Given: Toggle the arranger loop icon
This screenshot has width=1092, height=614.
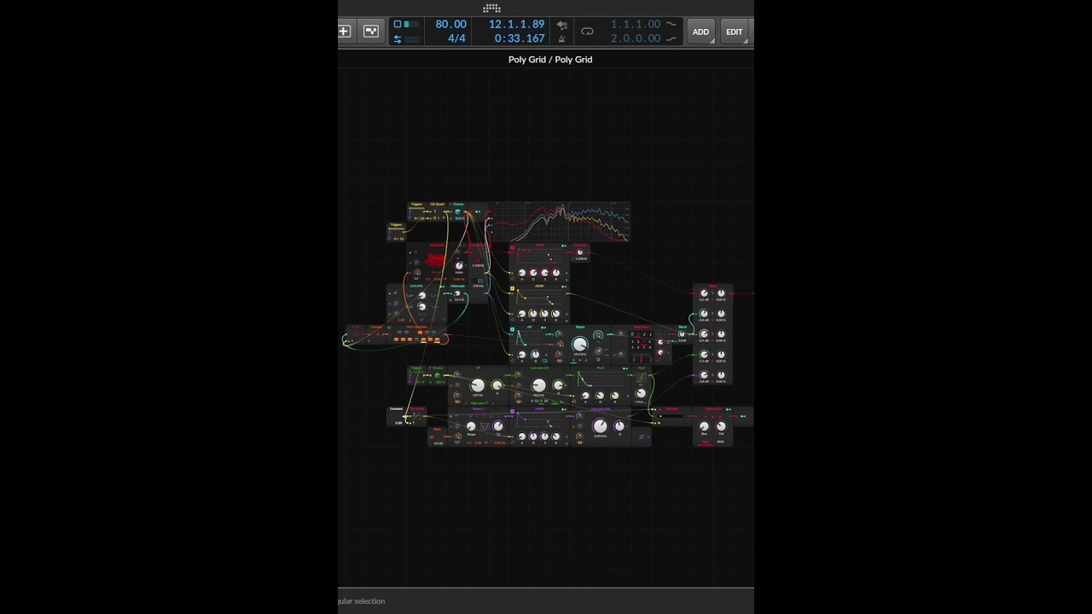Looking at the screenshot, I should tap(587, 32).
